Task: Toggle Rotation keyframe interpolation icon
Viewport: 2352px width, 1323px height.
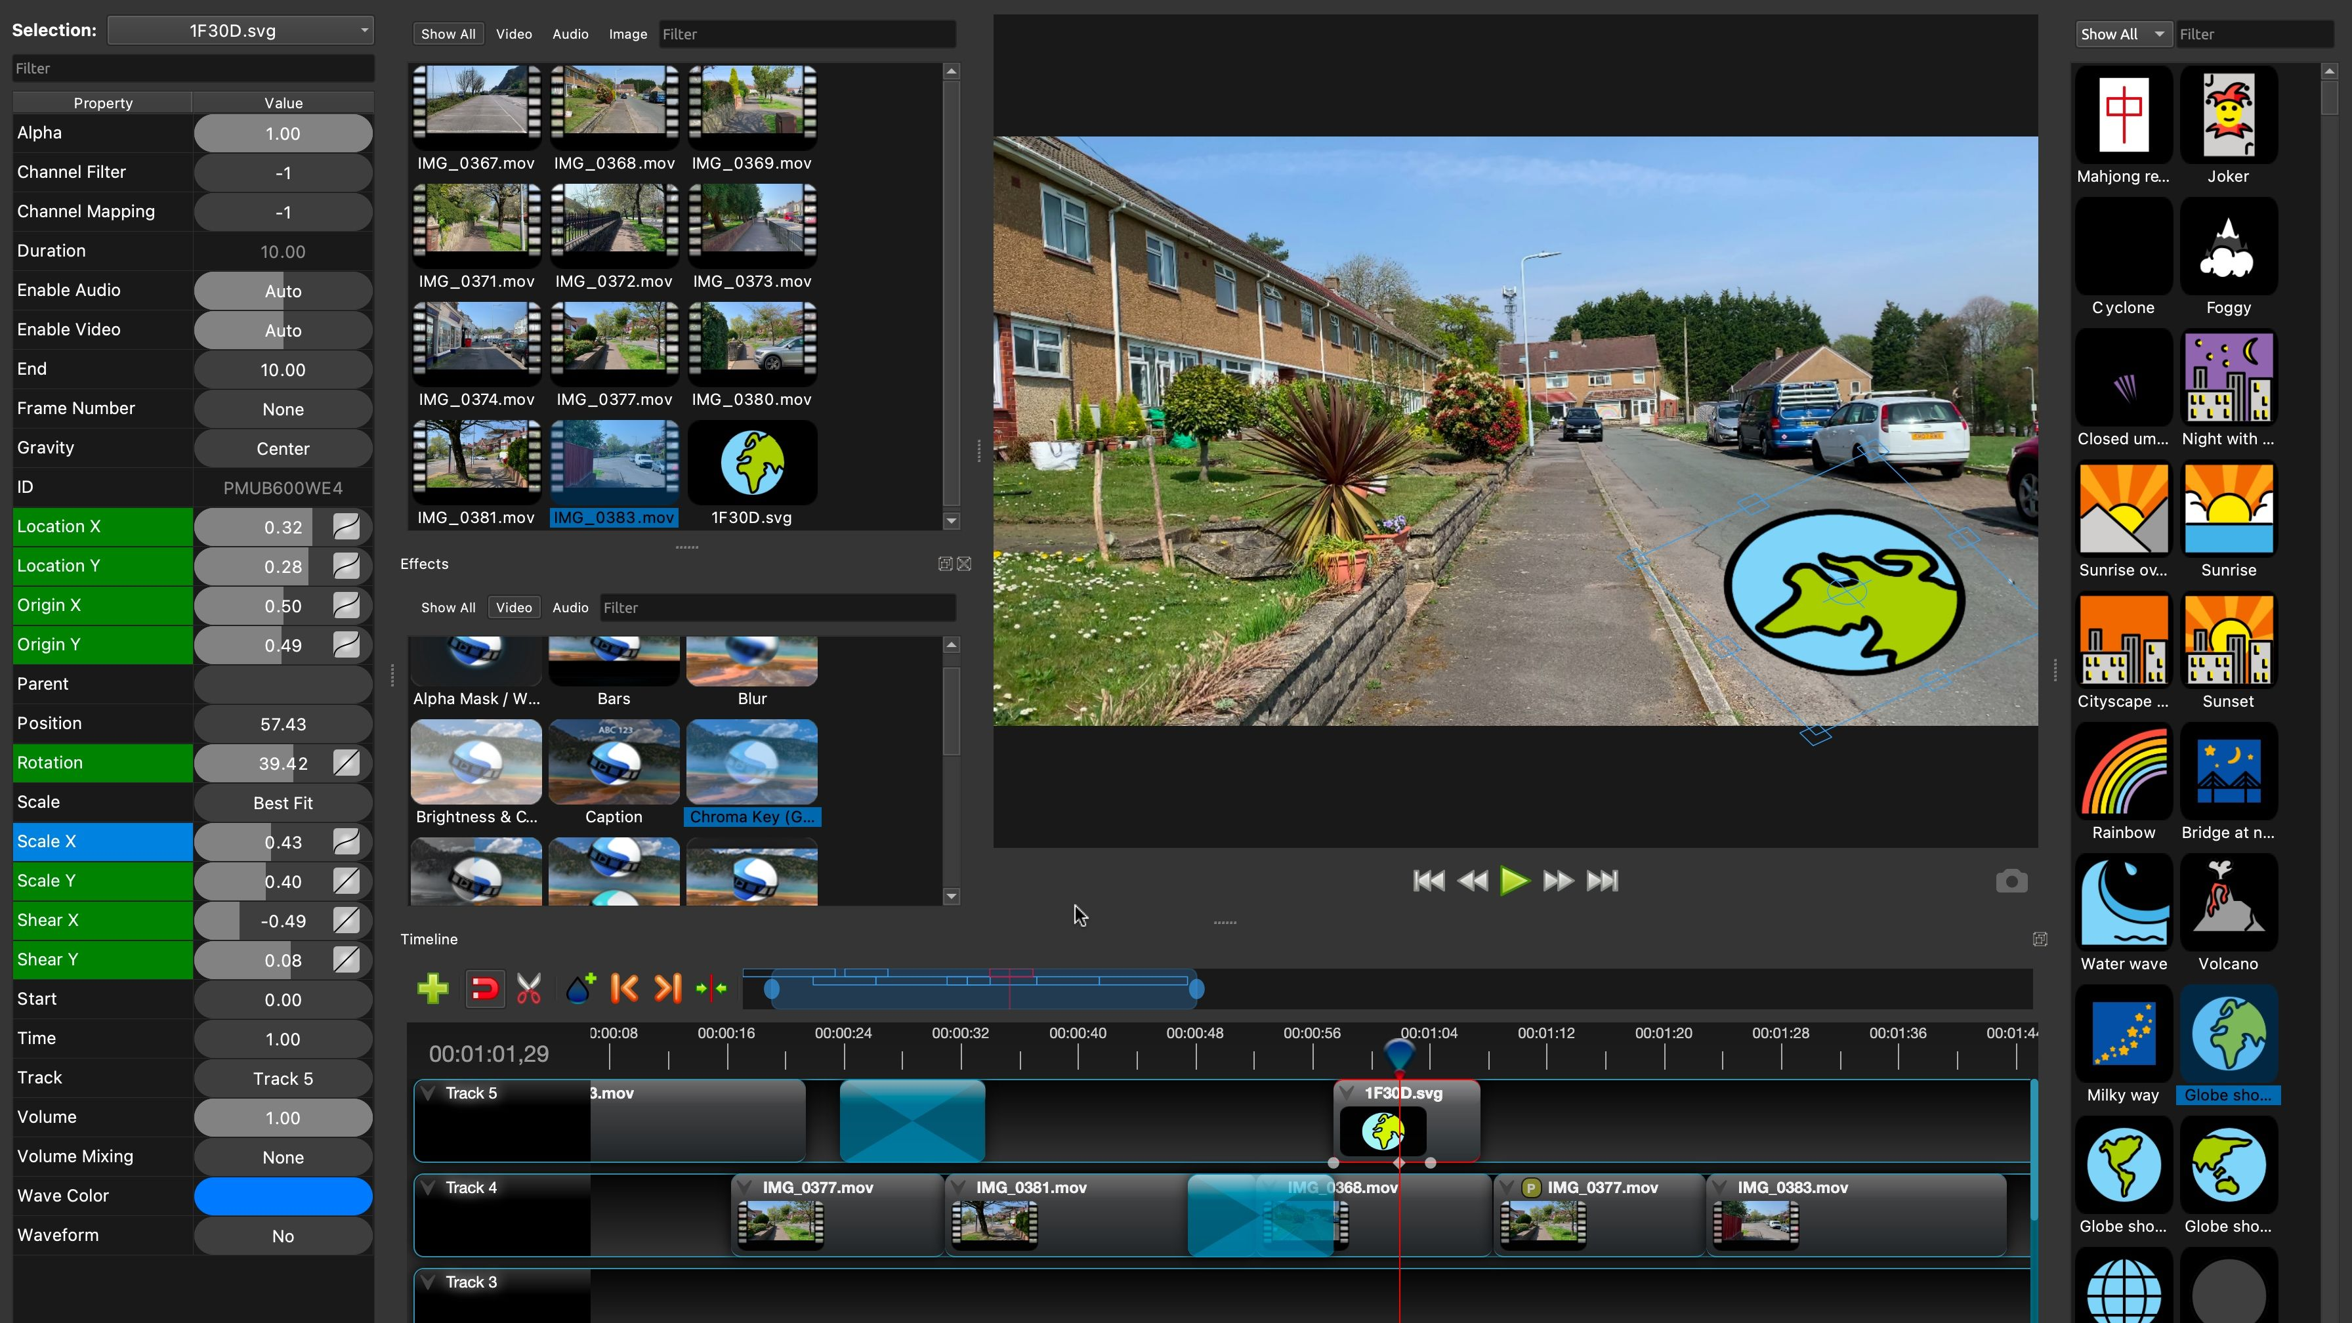Action: (x=346, y=763)
